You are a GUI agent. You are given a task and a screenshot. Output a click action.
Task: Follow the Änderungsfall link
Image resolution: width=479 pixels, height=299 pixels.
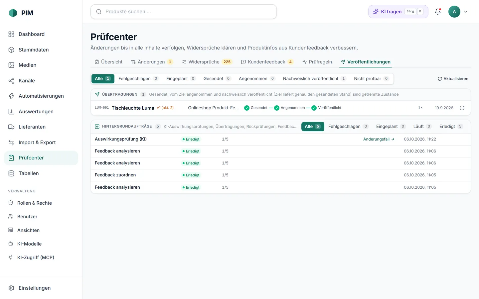pyautogui.click(x=379, y=139)
